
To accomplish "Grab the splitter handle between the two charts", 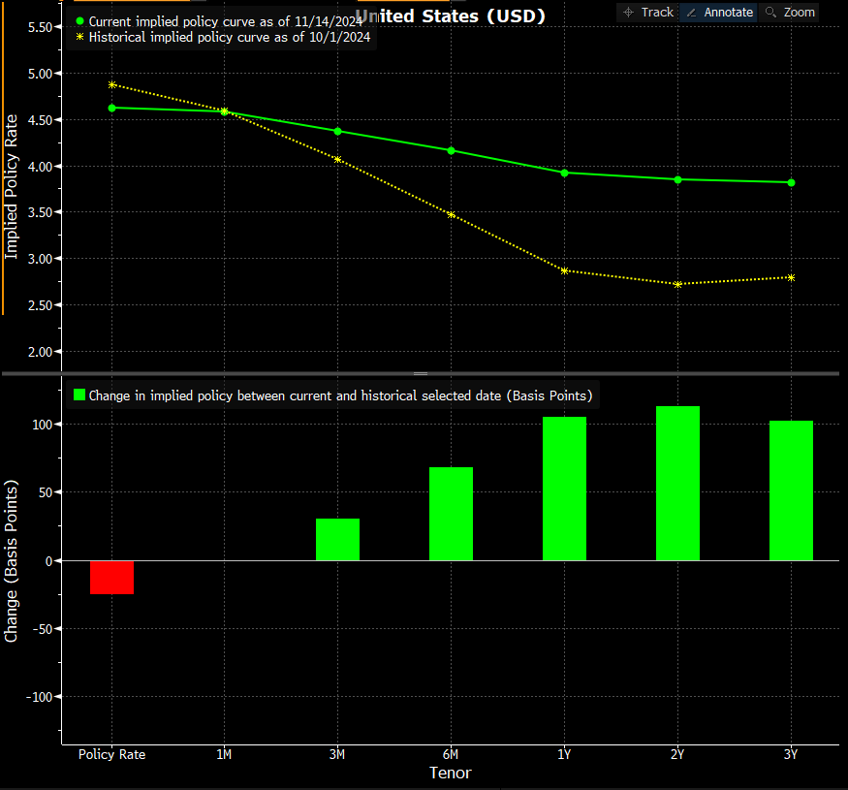I will [421, 373].
